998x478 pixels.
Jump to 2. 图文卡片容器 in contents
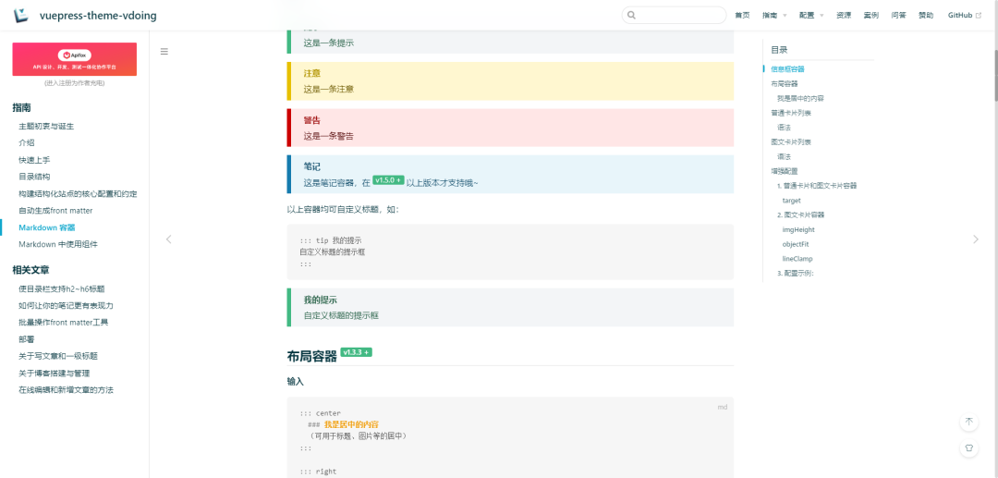point(800,215)
